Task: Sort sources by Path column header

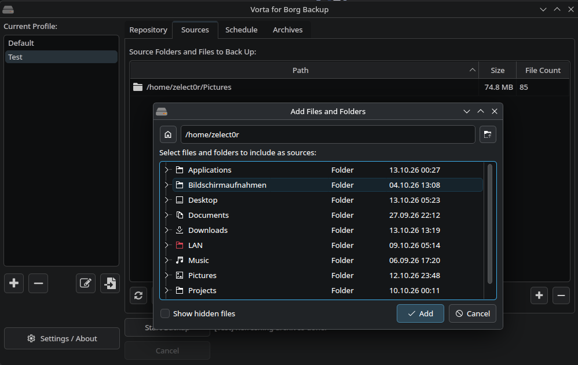Action: (x=304, y=71)
